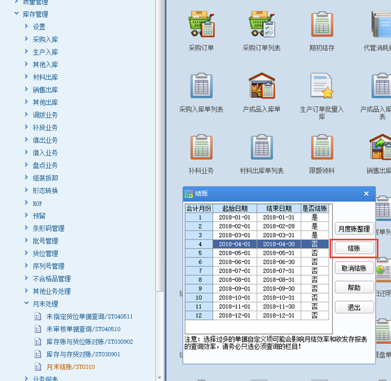This screenshot has height=381, width=391.
Task: Click the 月度账整理 button
Action: click(x=354, y=229)
